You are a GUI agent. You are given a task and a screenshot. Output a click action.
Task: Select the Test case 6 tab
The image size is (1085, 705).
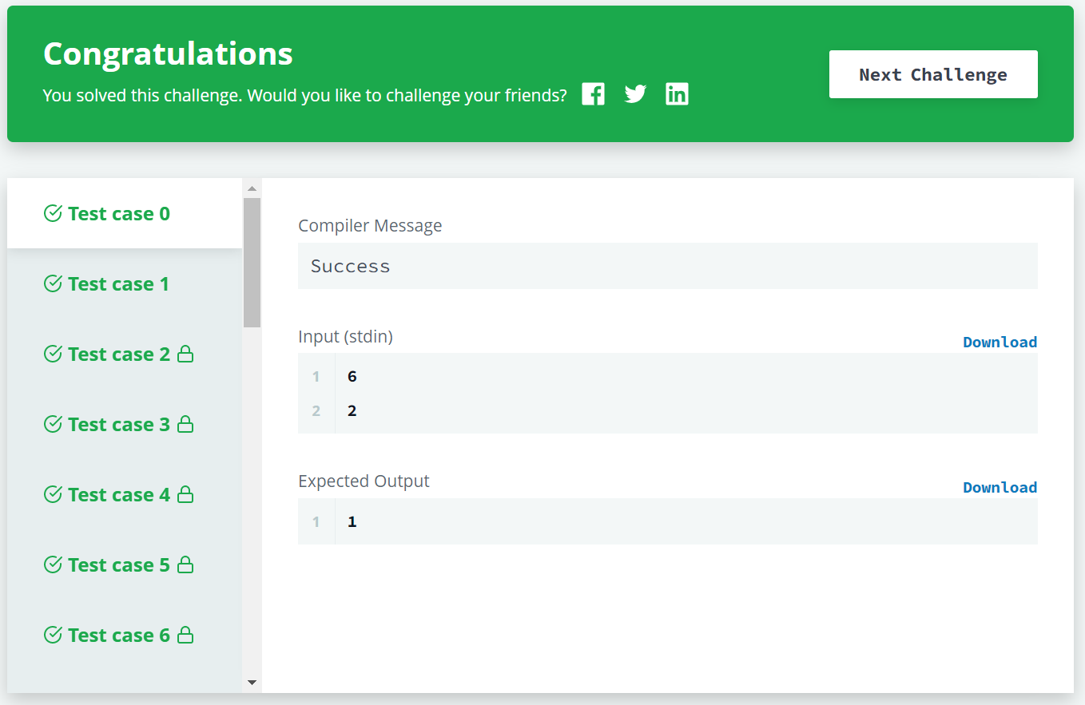tap(125, 635)
